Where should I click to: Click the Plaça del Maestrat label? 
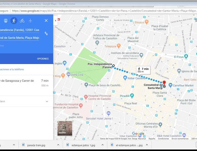point(133,40)
